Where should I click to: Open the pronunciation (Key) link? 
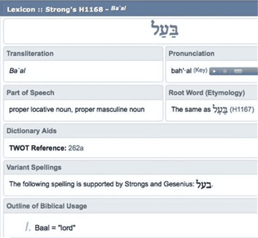pyautogui.click(x=200, y=70)
